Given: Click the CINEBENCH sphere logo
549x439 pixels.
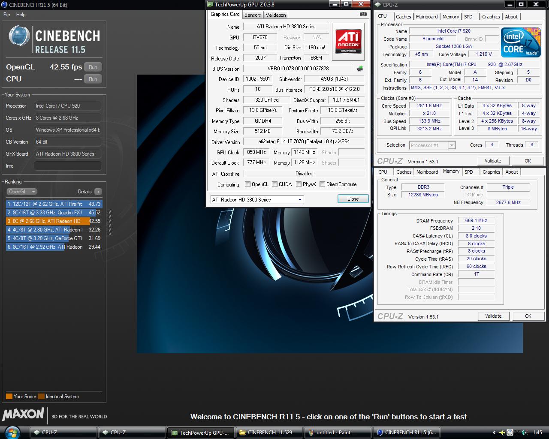Looking at the screenshot, I should [x=19, y=36].
